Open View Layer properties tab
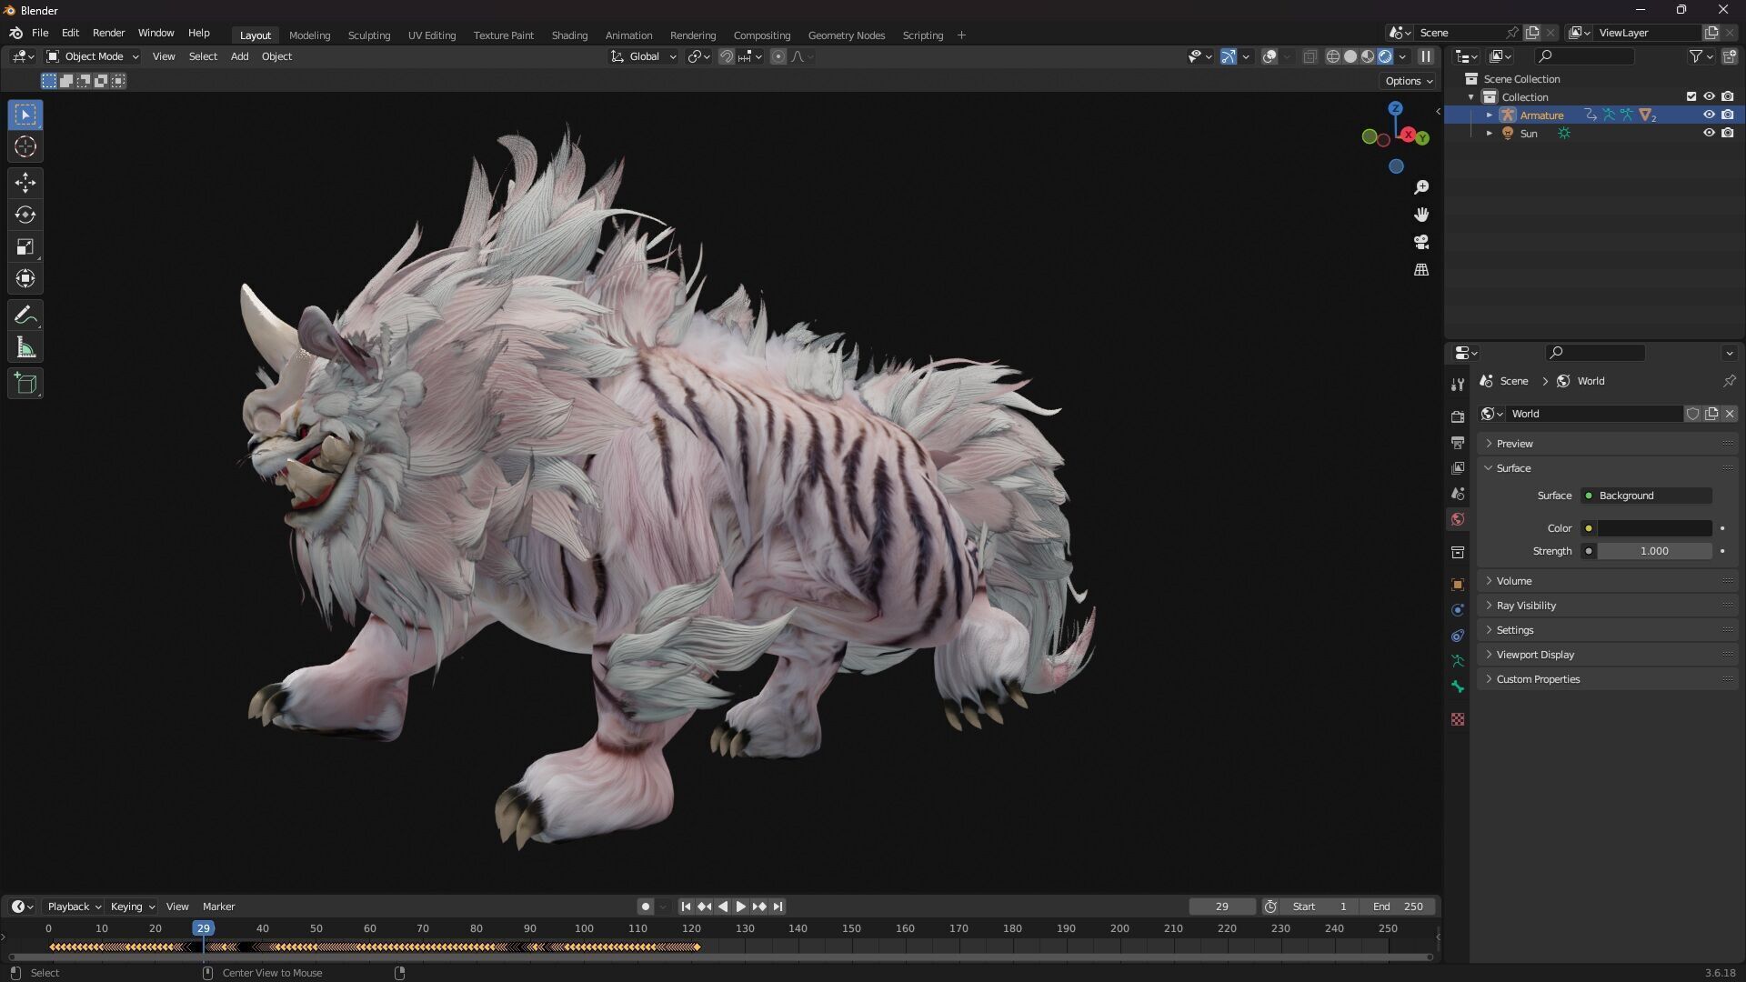The height and width of the screenshot is (982, 1746). point(1458,467)
